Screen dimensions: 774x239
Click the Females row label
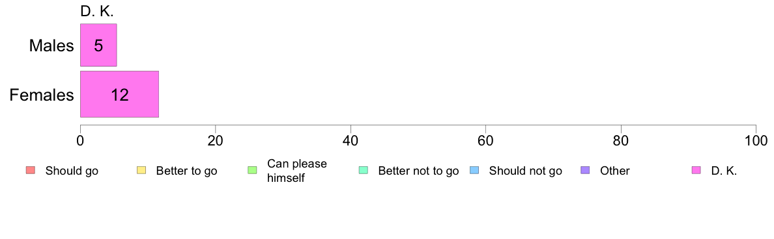42,94
